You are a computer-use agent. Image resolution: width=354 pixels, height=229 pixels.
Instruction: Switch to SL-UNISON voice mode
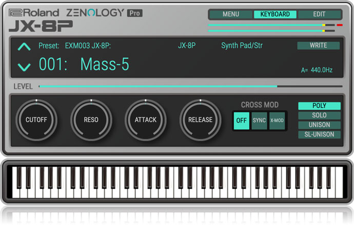[x=319, y=134]
